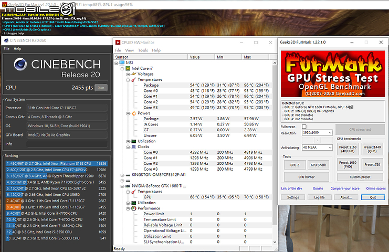Open the Anti-aliasing 4X MSAA dropdown
Screen dimensions: 389x252
click(330, 148)
